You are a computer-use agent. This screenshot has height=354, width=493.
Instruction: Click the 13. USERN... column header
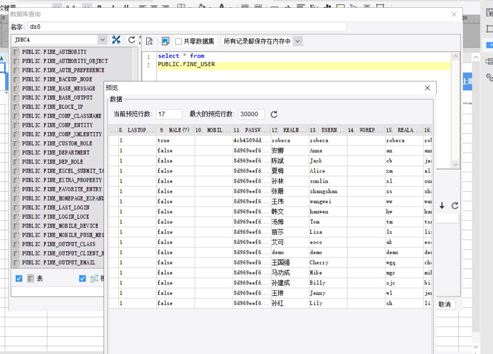click(328, 130)
